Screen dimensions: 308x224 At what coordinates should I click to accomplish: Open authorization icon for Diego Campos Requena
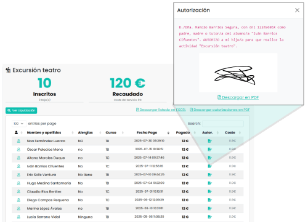pyautogui.click(x=209, y=200)
